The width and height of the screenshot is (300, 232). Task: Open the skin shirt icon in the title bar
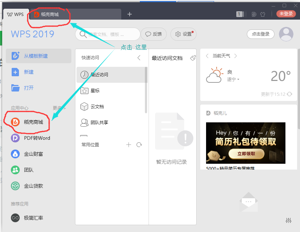tap(263, 14)
